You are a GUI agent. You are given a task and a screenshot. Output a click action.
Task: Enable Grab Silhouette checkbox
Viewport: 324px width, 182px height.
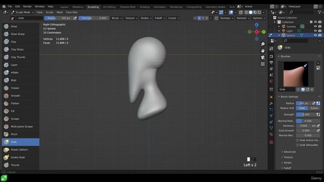(298, 145)
